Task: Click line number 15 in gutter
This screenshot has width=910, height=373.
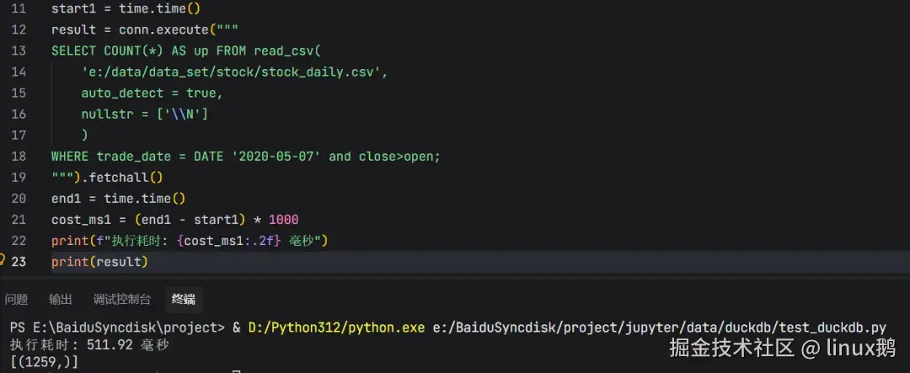Action: [19, 93]
